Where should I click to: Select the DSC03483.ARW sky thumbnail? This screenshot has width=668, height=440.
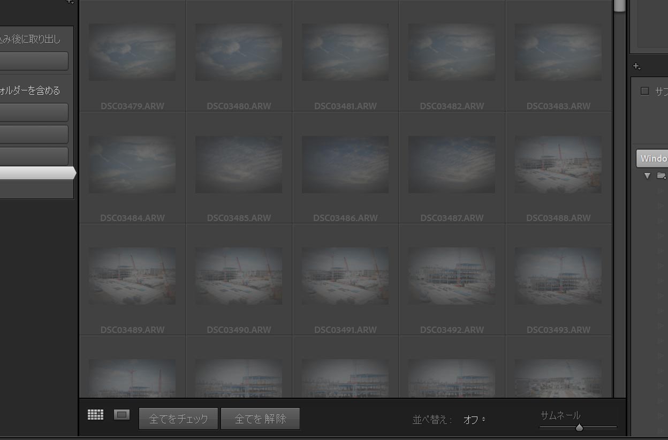coord(558,52)
